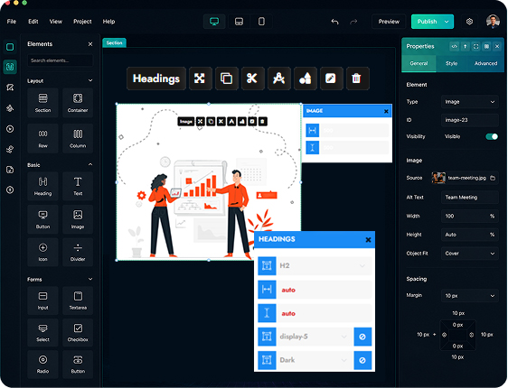Open the Help menu
The width and height of the screenshot is (508, 388).
click(x=108, y=22)
